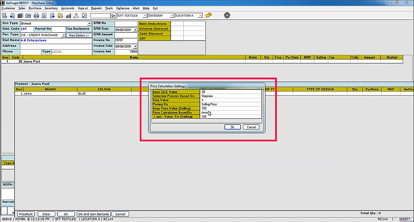Open the Alert menu
Screen dimensions: 414x222
pyautogui.click(x=136, y=8)
